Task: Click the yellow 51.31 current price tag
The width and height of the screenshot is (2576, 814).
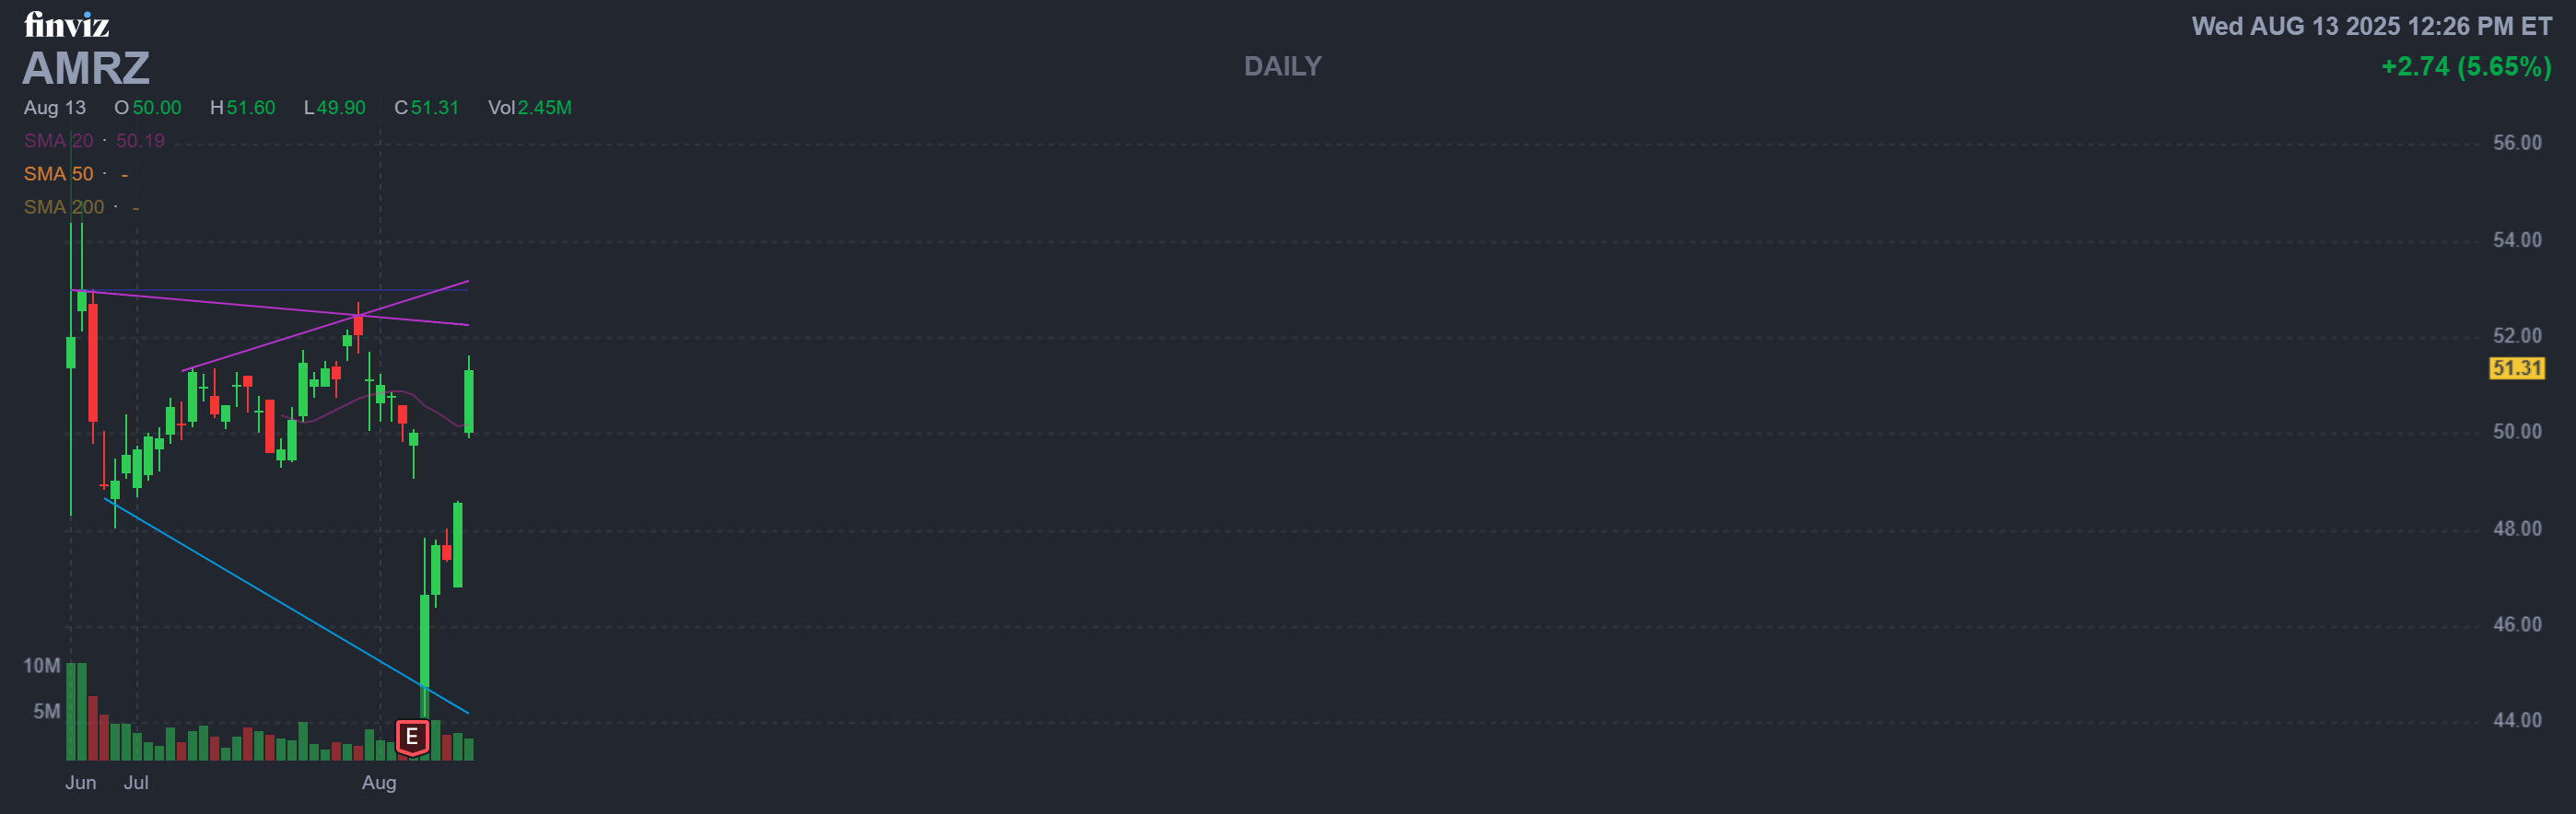Action: point(2516,368)
